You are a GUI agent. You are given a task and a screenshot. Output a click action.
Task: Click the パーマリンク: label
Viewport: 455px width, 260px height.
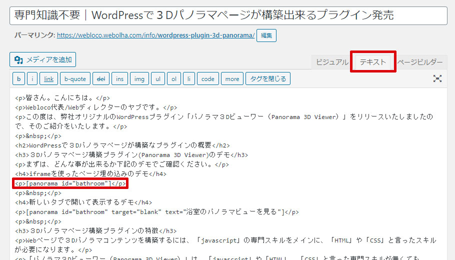(x=35, y=35)
